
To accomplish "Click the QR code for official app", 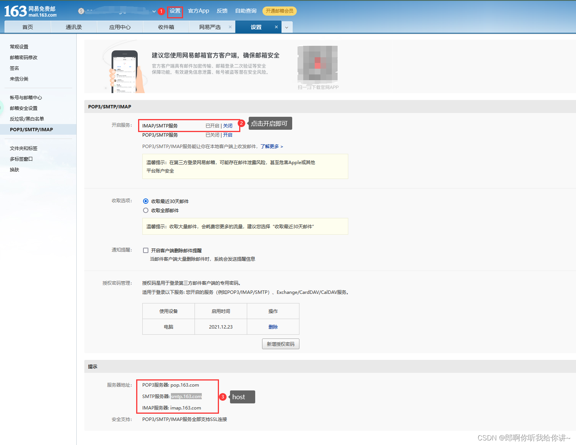I will [317, 64].
